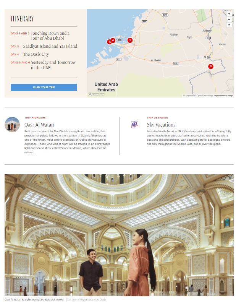Zoom out of the map with minus icon

229,19
